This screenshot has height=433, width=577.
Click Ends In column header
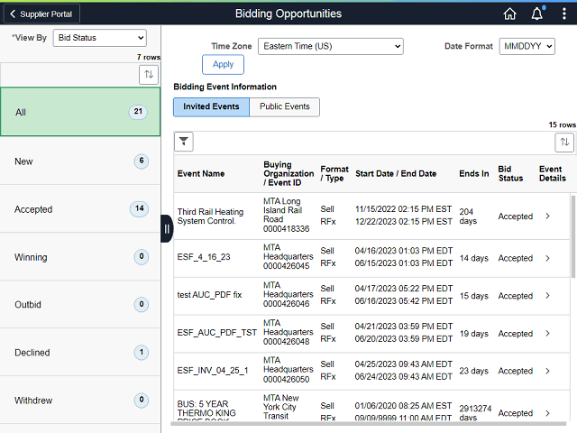pos(474,174)
